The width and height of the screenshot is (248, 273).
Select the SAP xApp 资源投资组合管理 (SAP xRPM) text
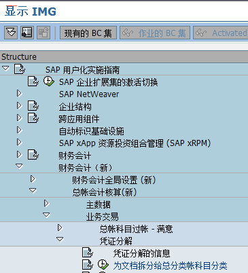coord(135,143)
